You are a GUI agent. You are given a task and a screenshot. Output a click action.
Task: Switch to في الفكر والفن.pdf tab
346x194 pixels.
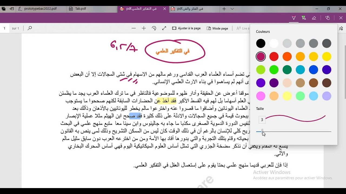pos(190,9)
